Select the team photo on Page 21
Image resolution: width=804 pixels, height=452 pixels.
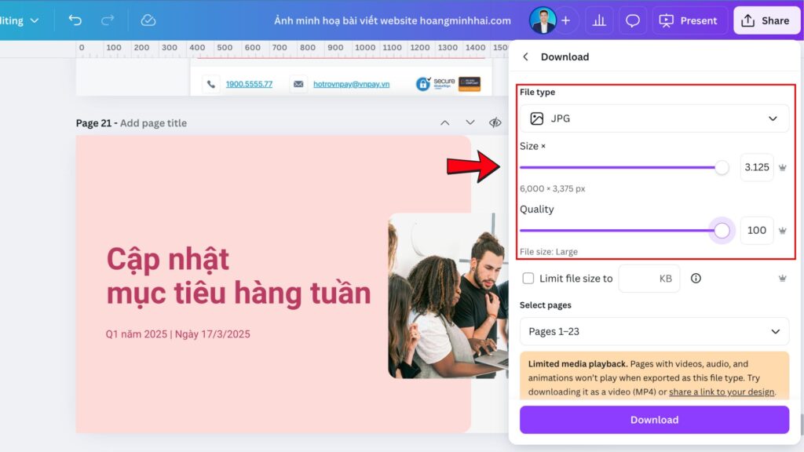448,296
